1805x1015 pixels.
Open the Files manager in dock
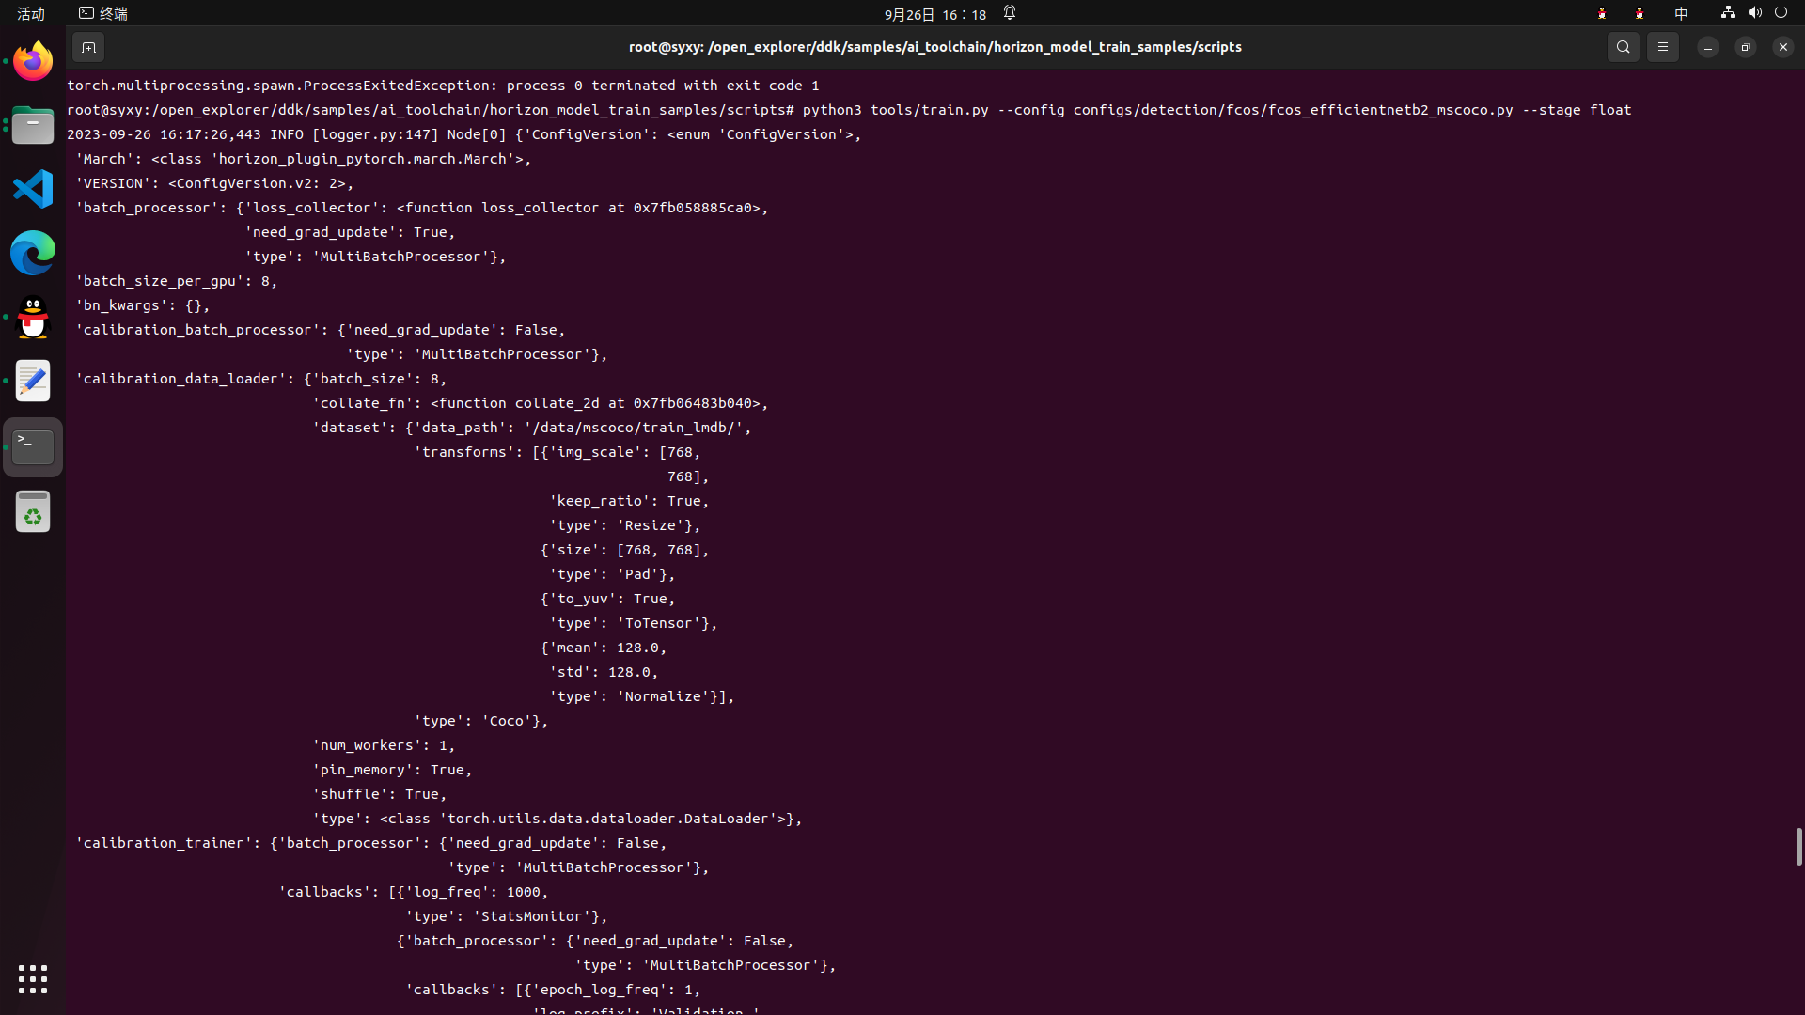click(x=33, y=125)
